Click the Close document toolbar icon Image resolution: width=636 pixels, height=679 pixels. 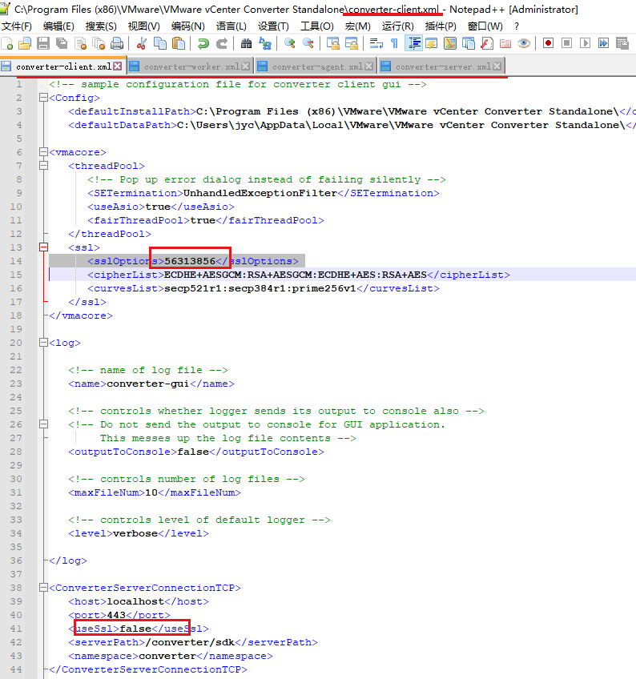(80, 43)
